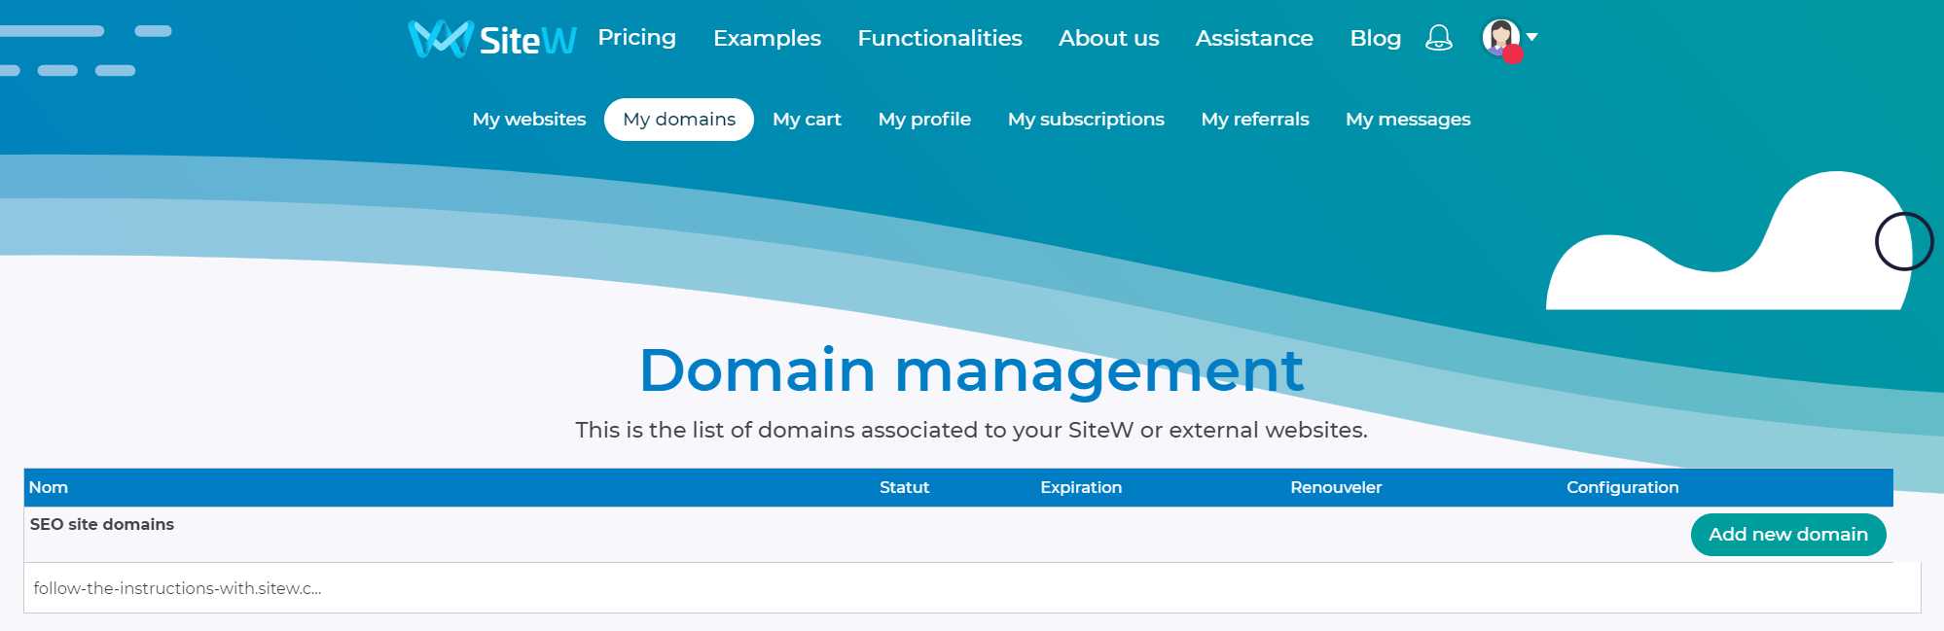1944x631 pixels.
Task: Open the Pricing page
Action: (636, 38)
